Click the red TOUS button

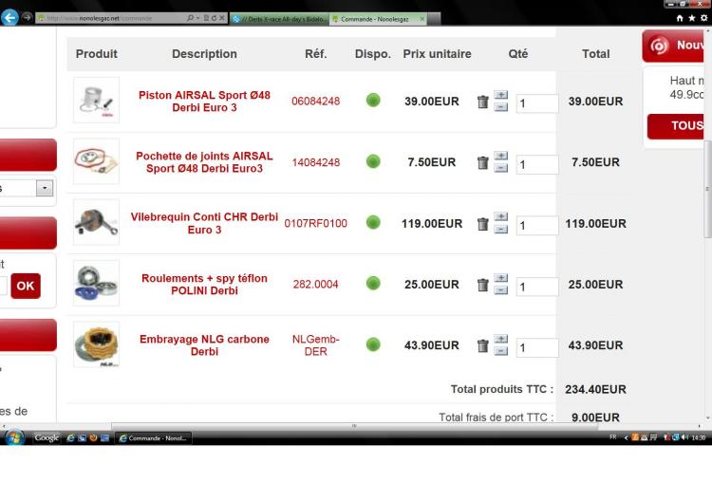[677, 126]
